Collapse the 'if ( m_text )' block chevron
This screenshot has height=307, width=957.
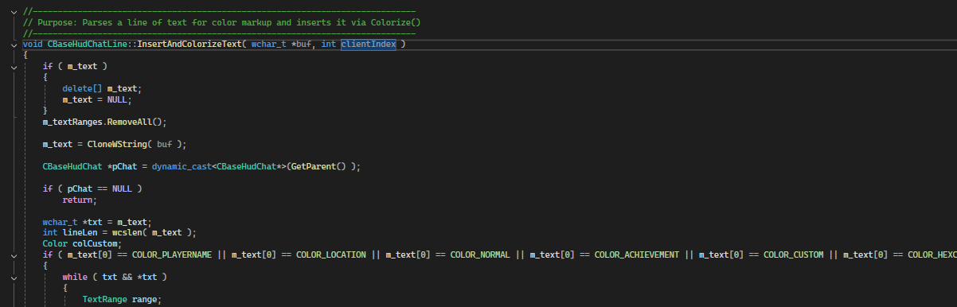(x=14, y=67)
